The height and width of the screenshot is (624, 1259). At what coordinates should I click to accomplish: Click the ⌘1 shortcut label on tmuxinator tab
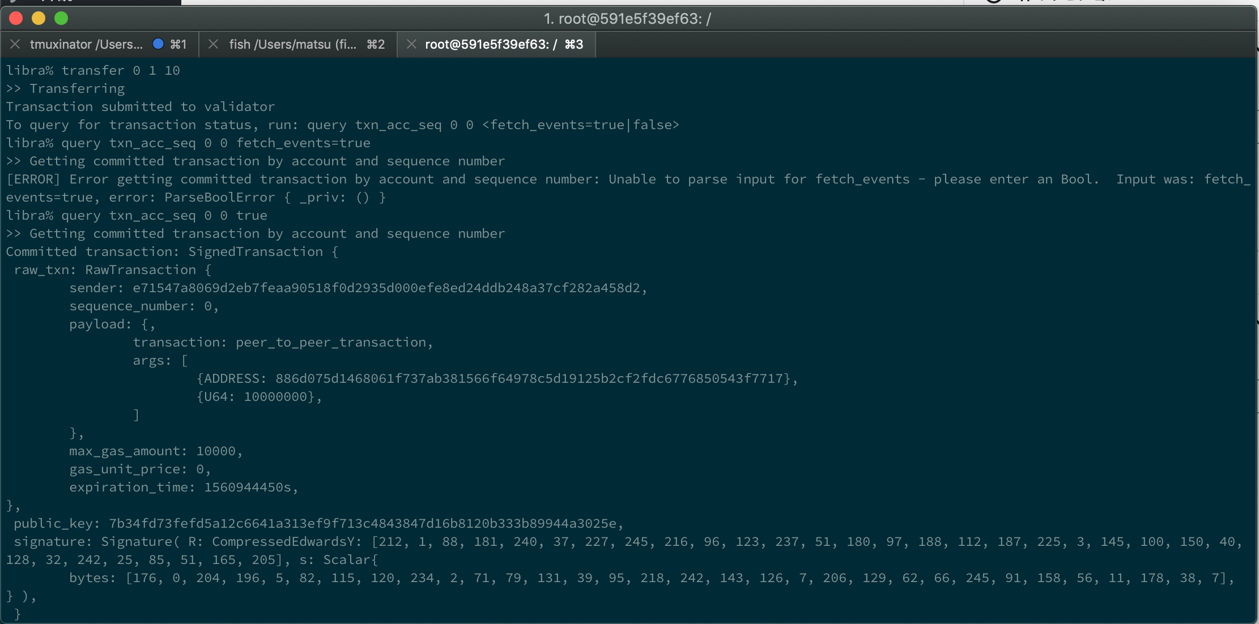(178, 44)
